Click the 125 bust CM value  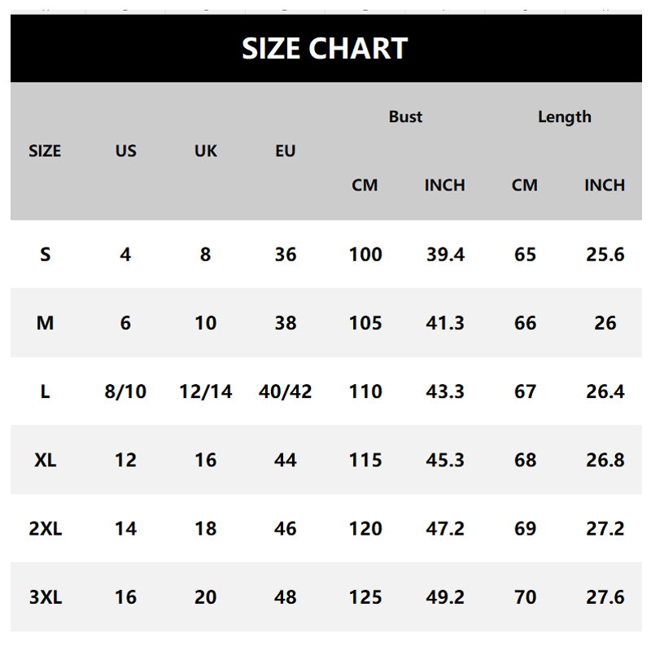pos(365,596)
